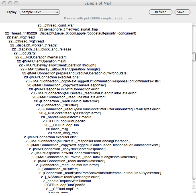196x193 pixels.
Task: Click 2-count '_readBytesFromSocketIntoBuffer' line
Action: [100, 173]
